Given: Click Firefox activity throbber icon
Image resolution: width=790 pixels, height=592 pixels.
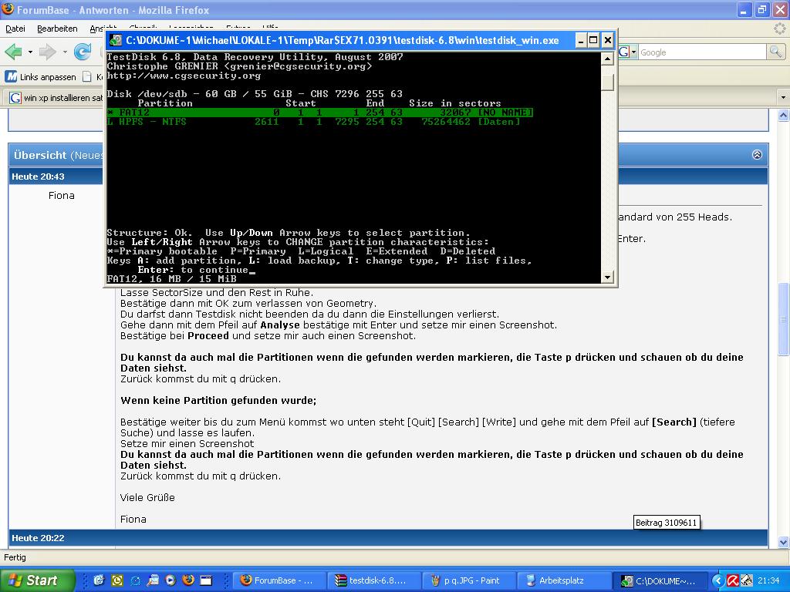Looking at the screenshot, I should click(779, 29).
